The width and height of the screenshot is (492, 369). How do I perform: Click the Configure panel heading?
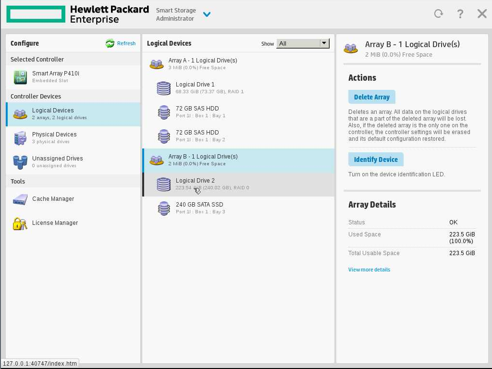click(x=25, y=43)
